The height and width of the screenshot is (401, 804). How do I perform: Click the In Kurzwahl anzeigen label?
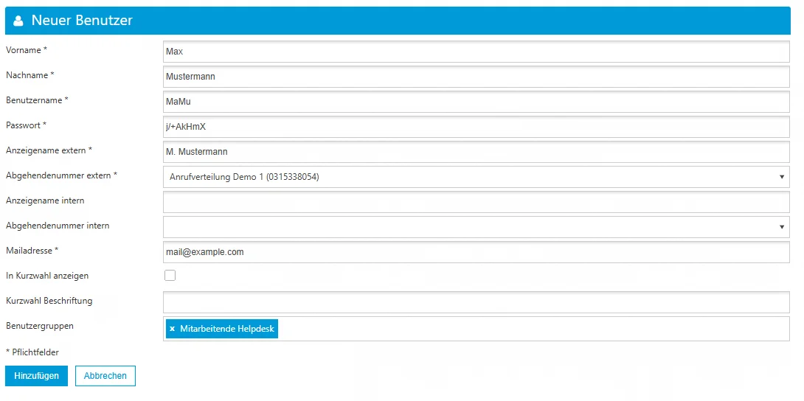point(47,276)
